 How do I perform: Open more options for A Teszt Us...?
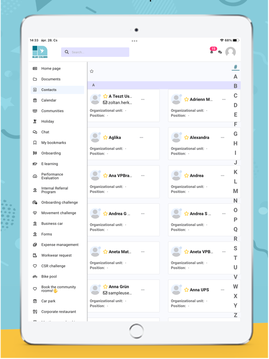pos(143,100)
